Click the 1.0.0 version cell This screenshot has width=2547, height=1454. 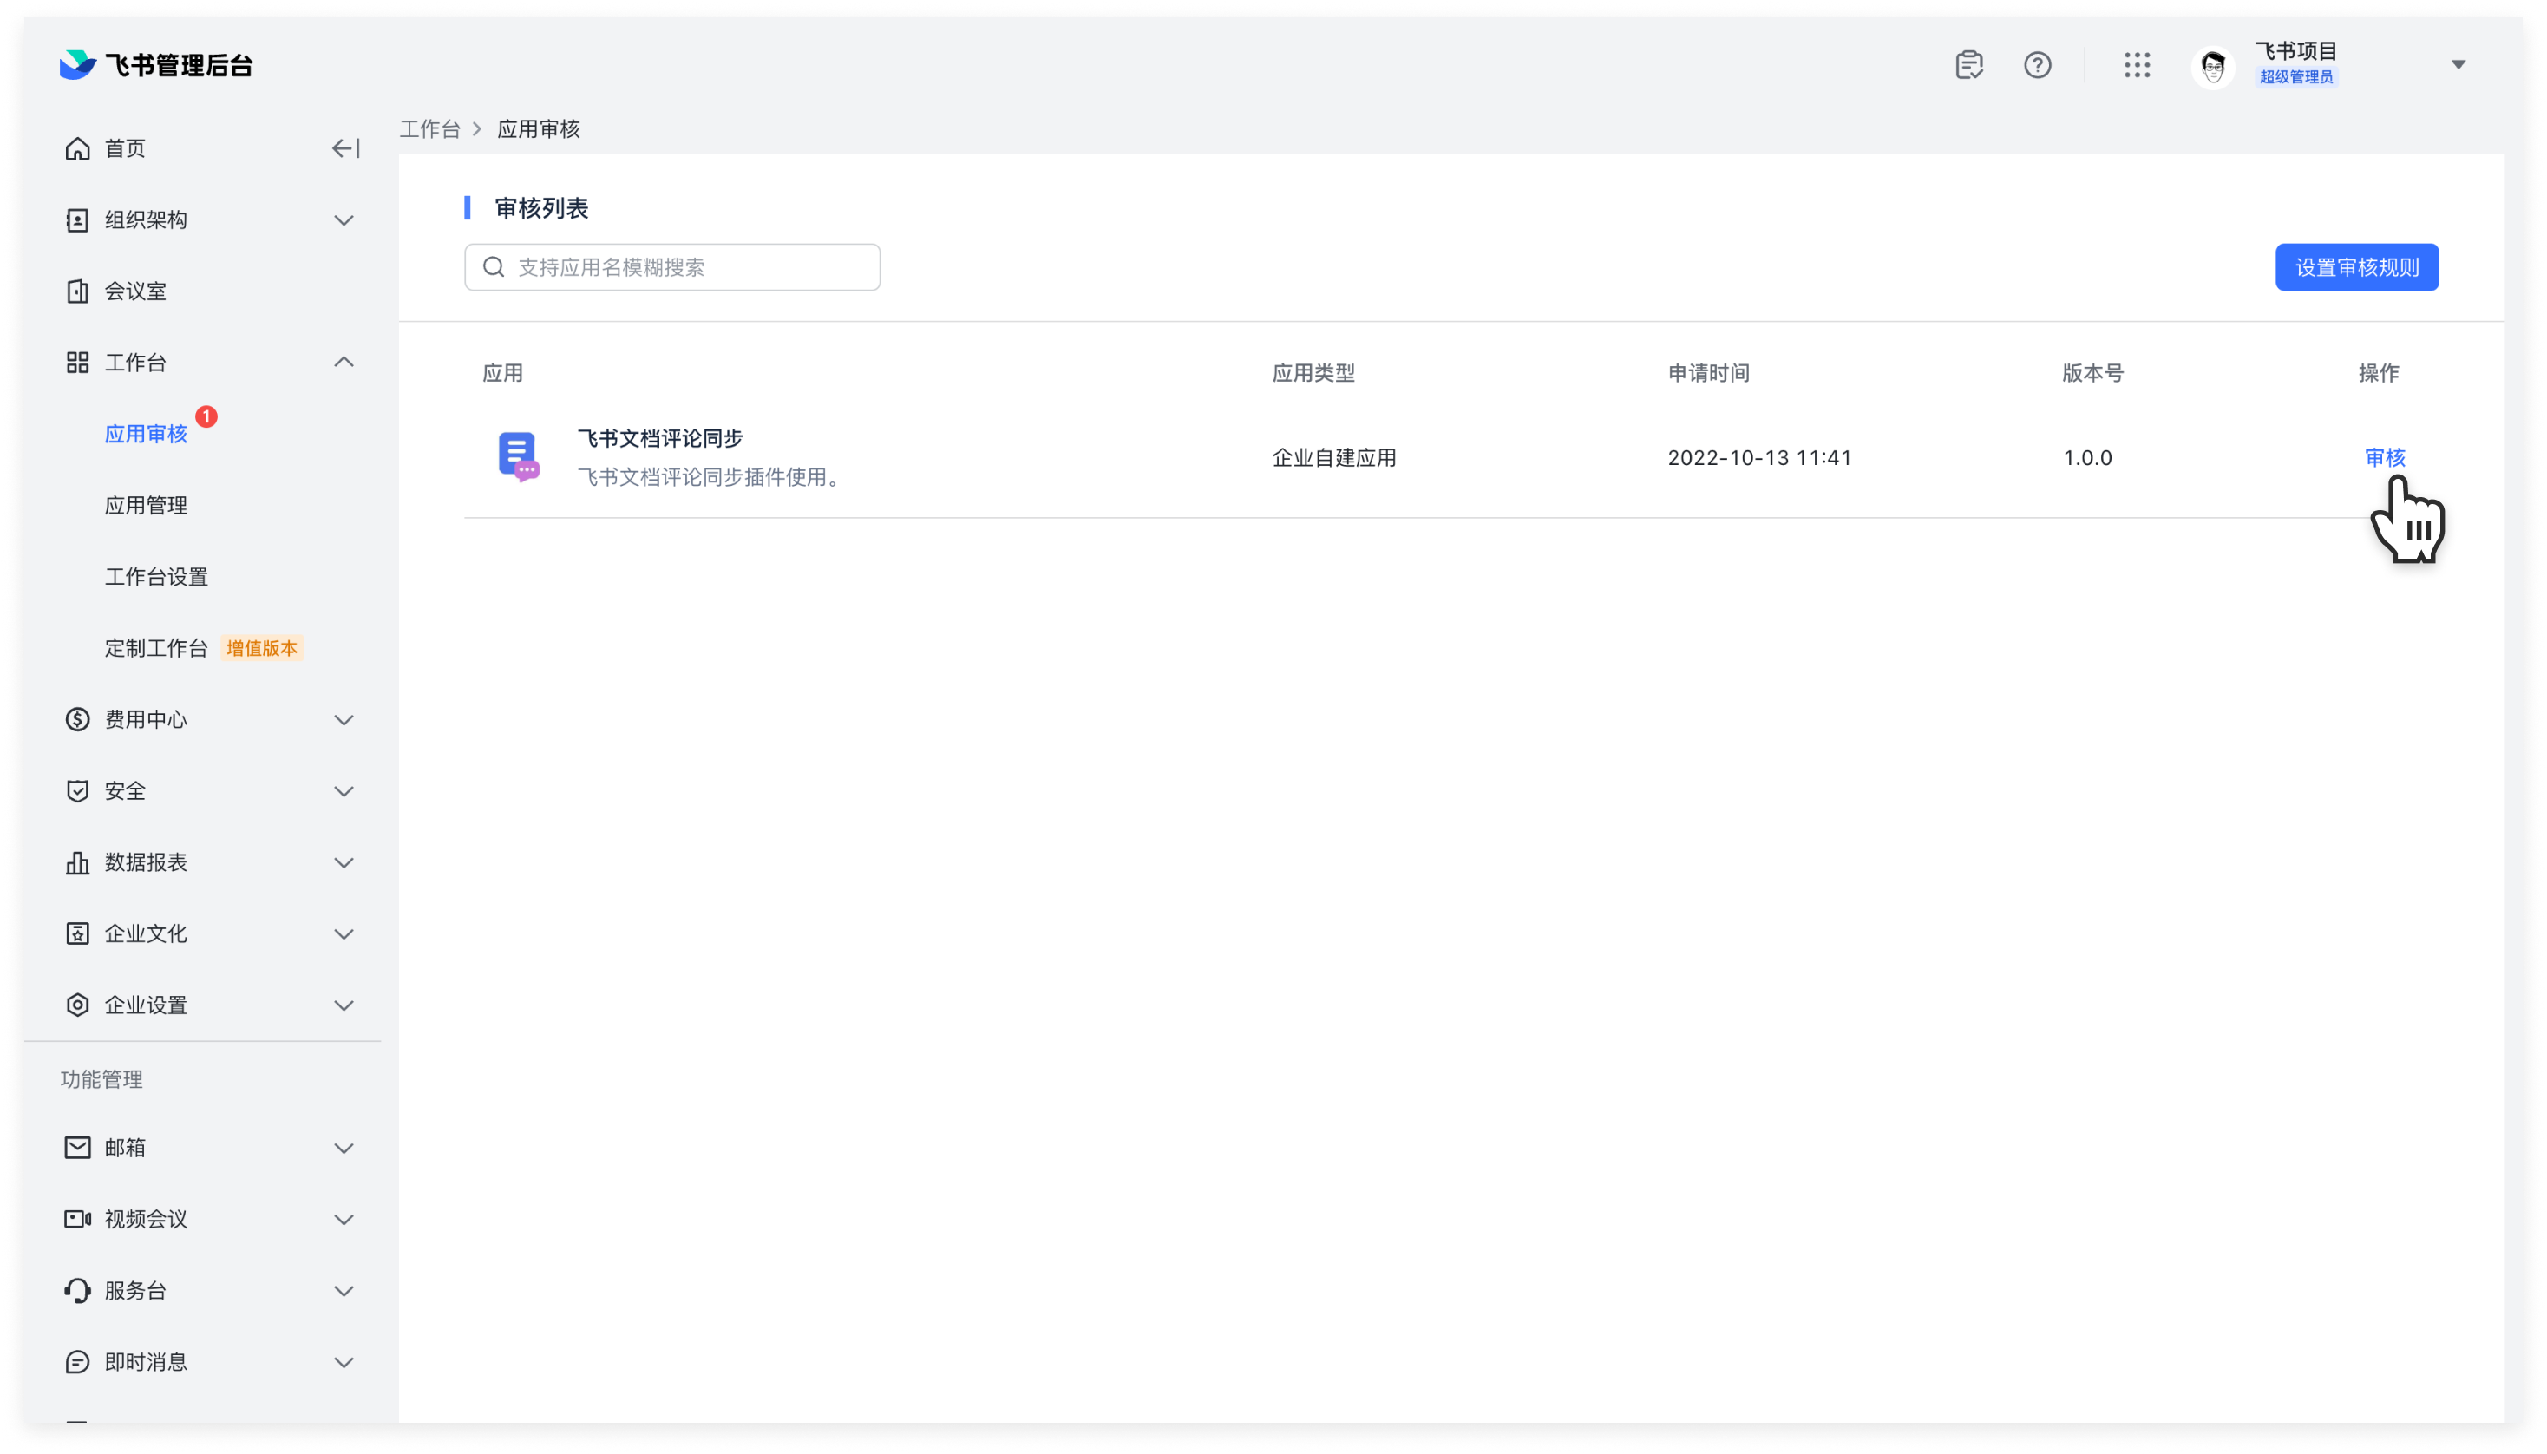2086,457
